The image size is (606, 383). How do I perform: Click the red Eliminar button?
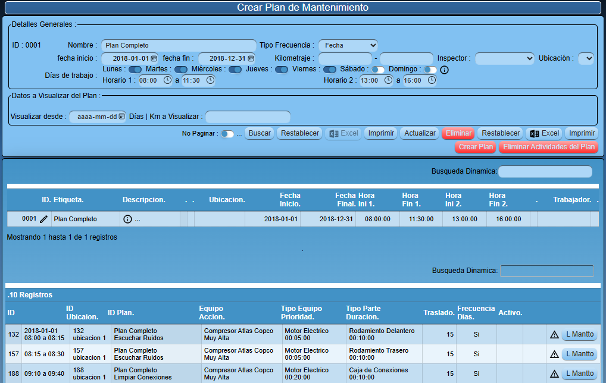pyautogui.click(x=458, y=133)
